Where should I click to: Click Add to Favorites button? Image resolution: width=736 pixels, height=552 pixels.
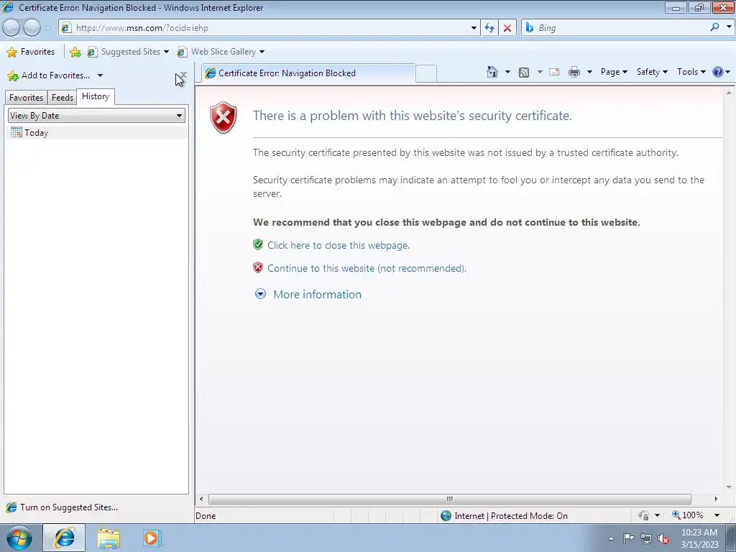(x=48, y=75)
